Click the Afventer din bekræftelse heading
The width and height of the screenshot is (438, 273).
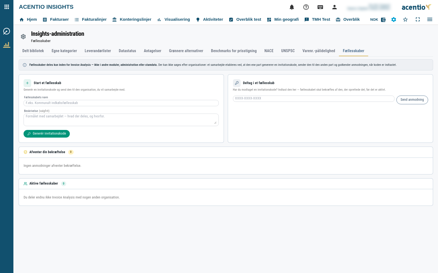pos(47,152)
